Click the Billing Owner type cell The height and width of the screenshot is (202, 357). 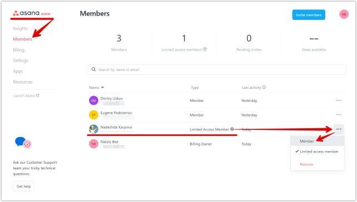coord(201,144)
